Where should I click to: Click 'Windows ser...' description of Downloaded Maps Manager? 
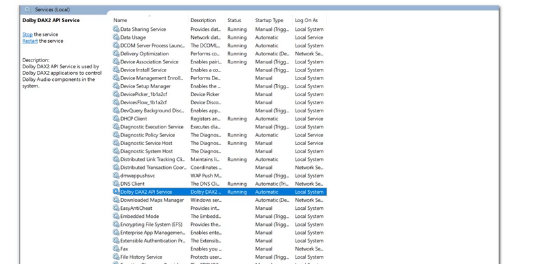(206, 200)
